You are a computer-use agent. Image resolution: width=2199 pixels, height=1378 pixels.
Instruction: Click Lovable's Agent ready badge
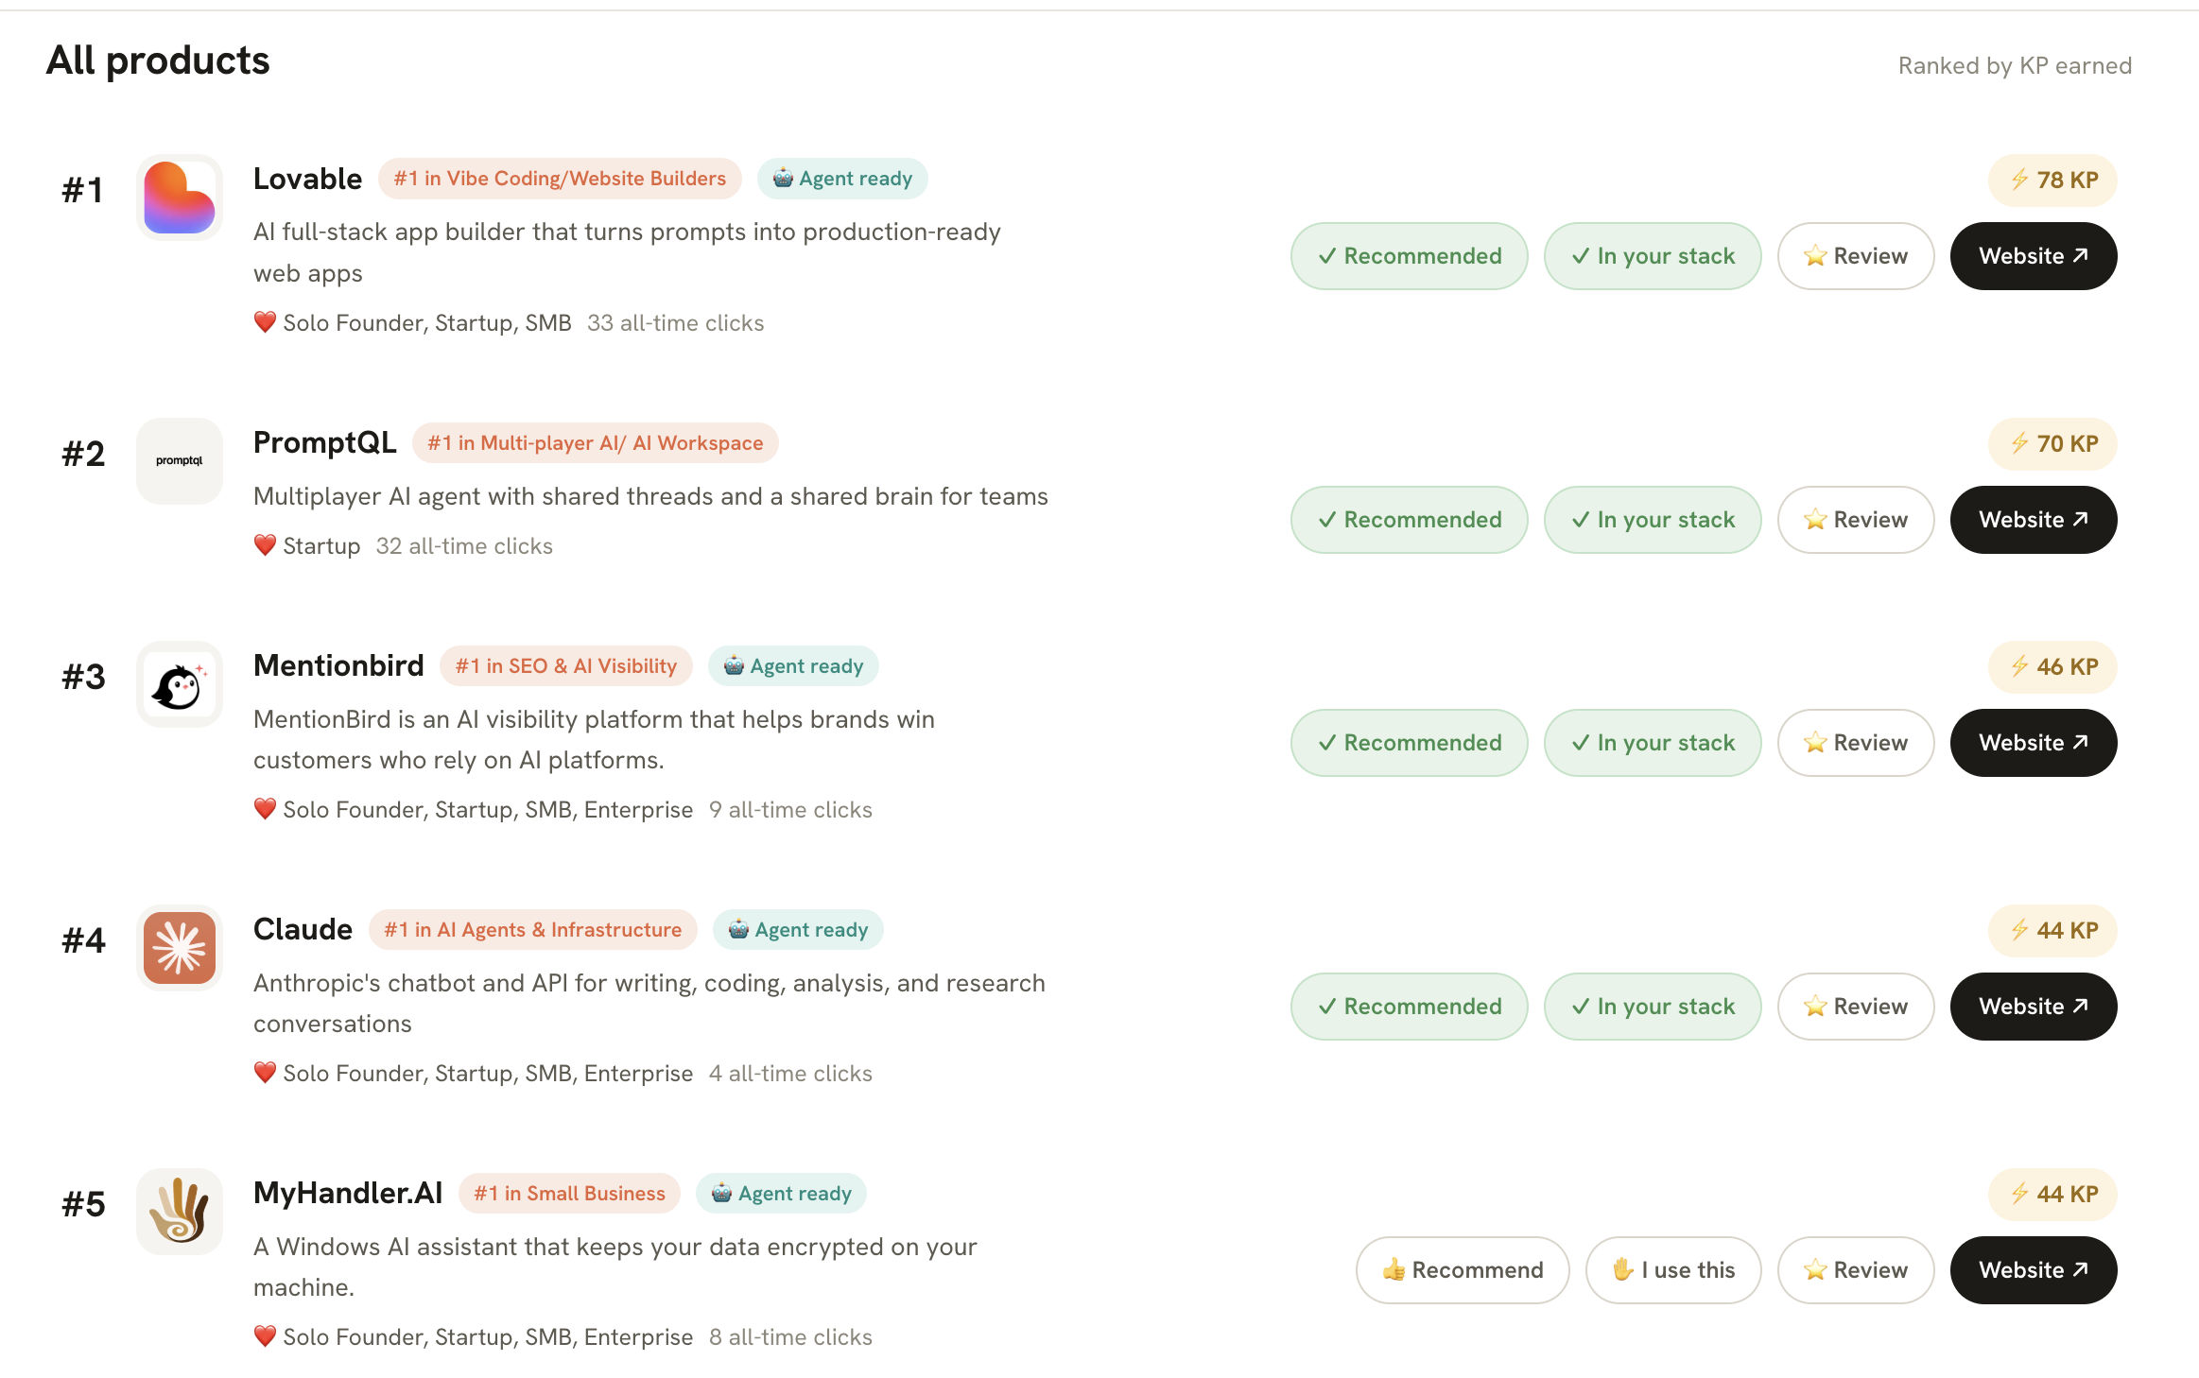tap(842, 179)
